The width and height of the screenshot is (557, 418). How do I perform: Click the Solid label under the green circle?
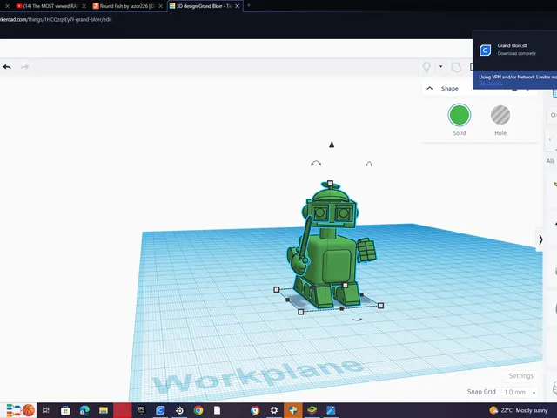(460, 133)
